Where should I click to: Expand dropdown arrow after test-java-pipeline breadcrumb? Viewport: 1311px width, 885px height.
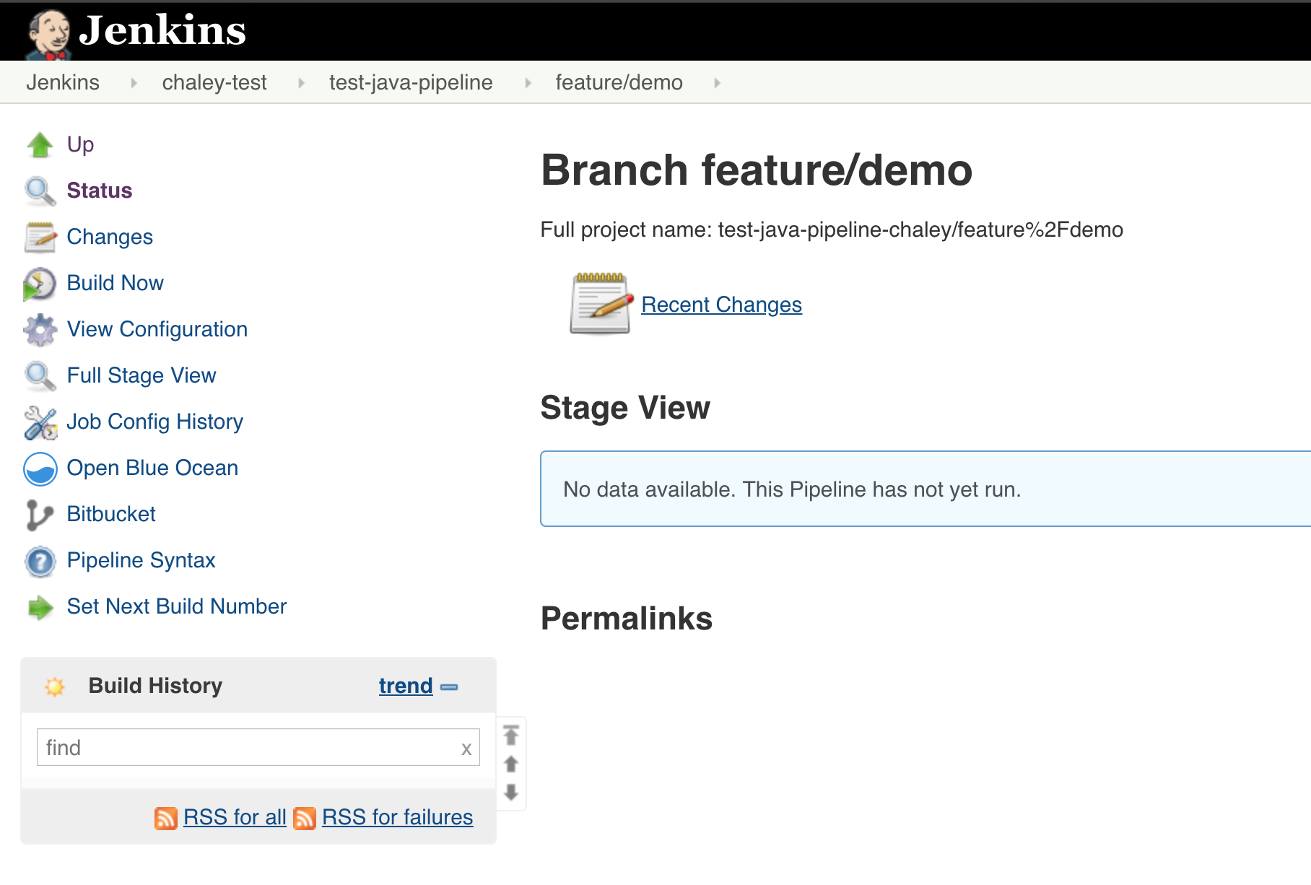(528, 83)
